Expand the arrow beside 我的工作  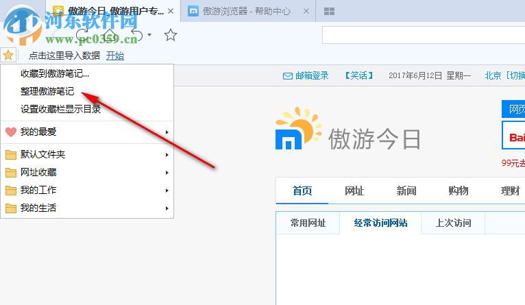tap(167, 191)
